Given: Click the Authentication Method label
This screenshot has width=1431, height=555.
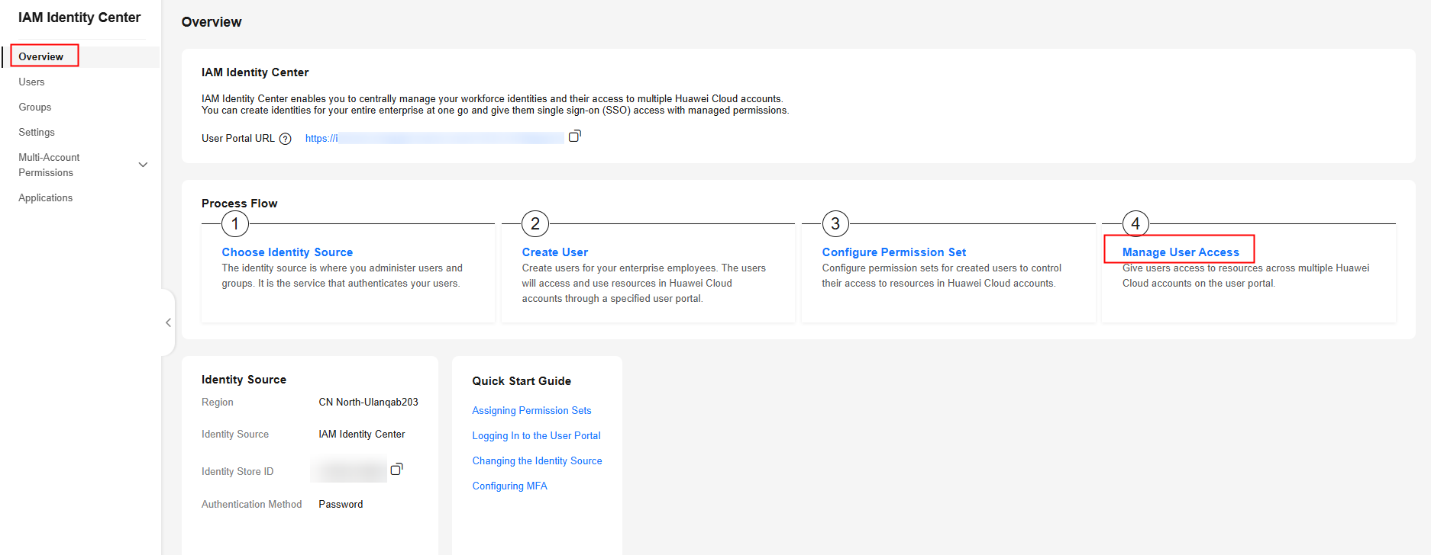Looking at the screenshot, I should (x=252, y=504).
